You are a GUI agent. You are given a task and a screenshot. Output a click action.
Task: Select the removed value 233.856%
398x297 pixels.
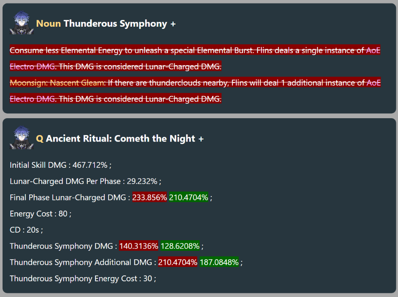(149, 197)
